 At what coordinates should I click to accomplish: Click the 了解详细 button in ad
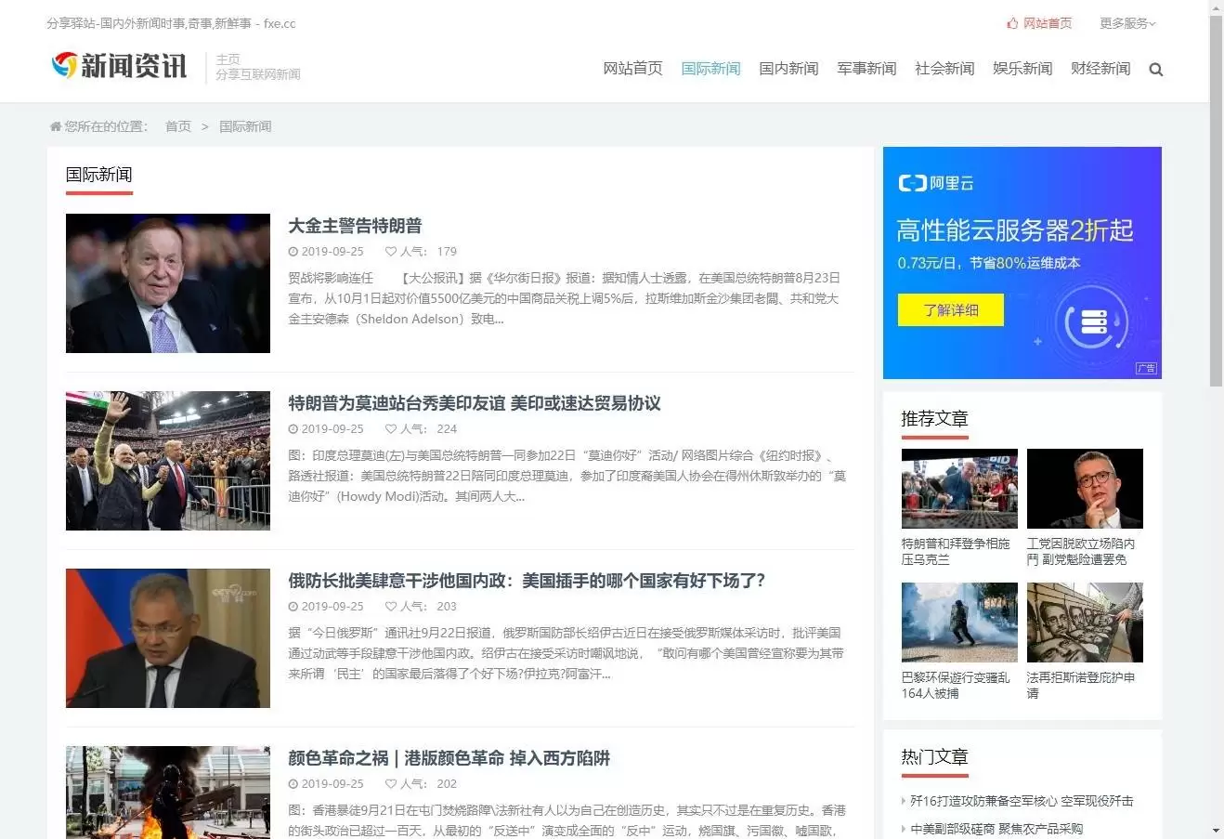[951, 310]
